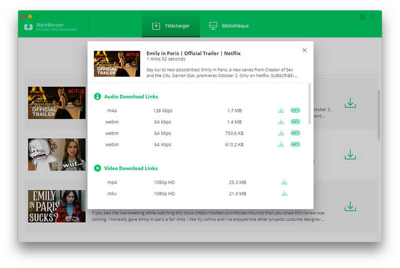Select the 'mkv' format cell
This screenshot has height=268, width=400.
(x=112, y=193)
